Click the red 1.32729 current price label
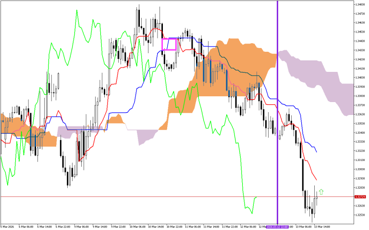 tap(360, 196)
